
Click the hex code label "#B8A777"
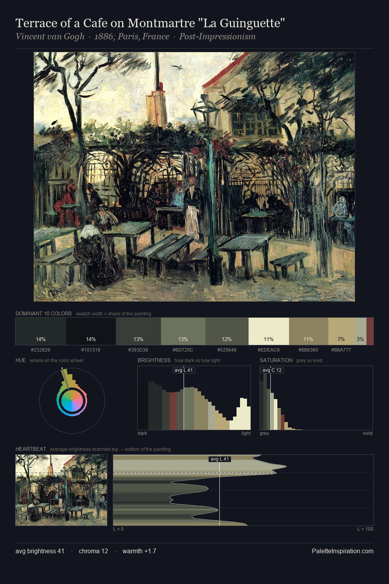(341, 350)
